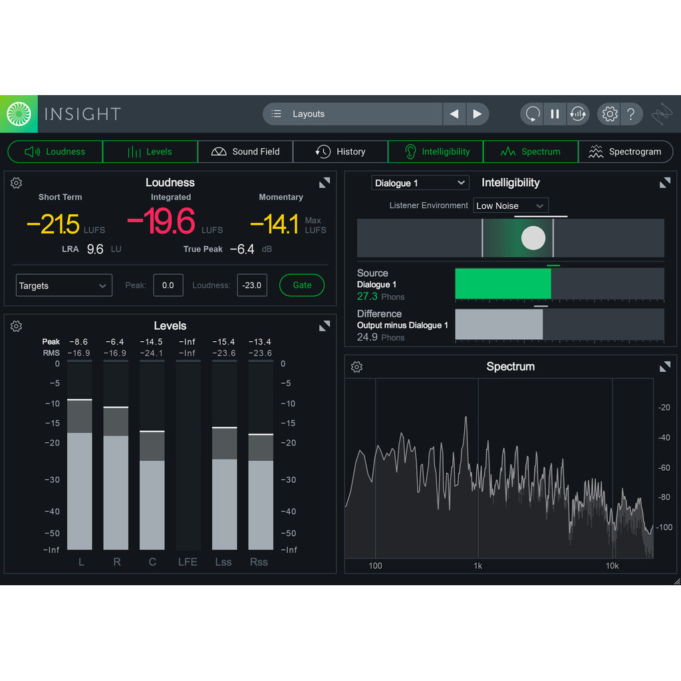Screen dimensions: 681x681
Task: Click the C channel level meter
Action: (152, 455)
